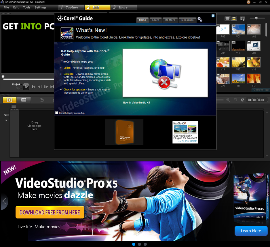Screen dimensions: 270x247
Task: Adjust the library thumbnail size slider
Action: tap(256, 18)
